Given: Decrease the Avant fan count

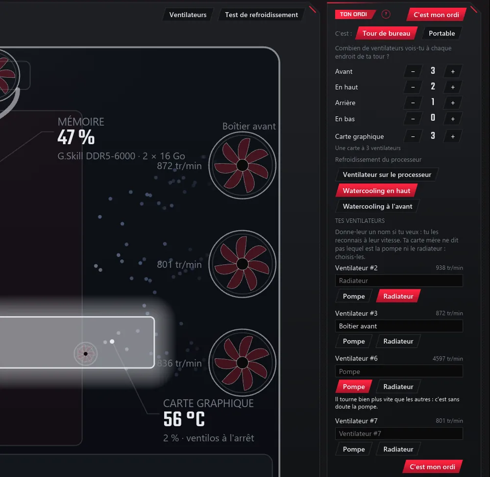Looking at the screenshot, I should pos(413,72).
